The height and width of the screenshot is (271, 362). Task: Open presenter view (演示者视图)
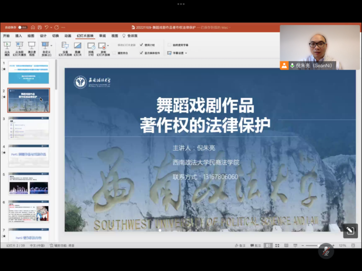point(32,48)
